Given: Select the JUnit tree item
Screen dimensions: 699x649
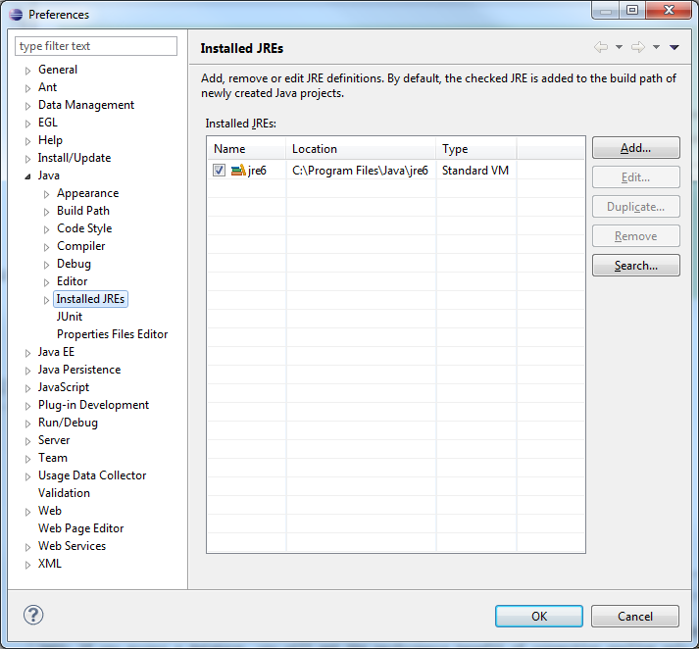Looking at the screenshot, I should (x=69, y=317).
